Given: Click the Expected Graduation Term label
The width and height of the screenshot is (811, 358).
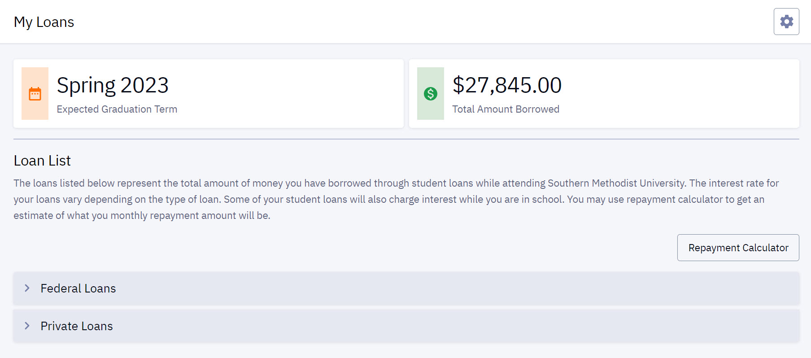Looking at the screenshot, I should (x=117, y=109).
